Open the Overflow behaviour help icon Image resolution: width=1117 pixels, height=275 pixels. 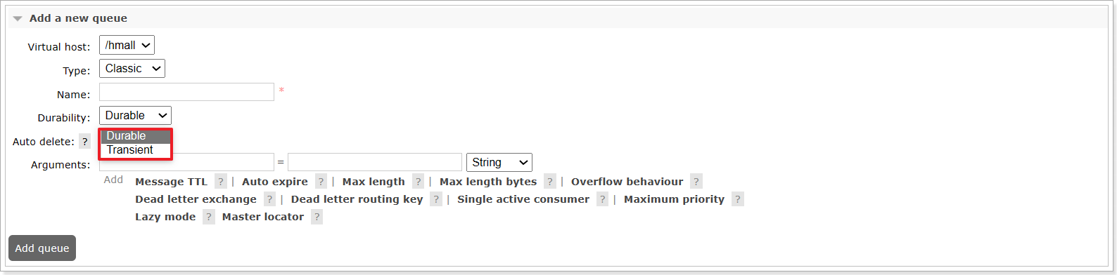click(696, 182)
